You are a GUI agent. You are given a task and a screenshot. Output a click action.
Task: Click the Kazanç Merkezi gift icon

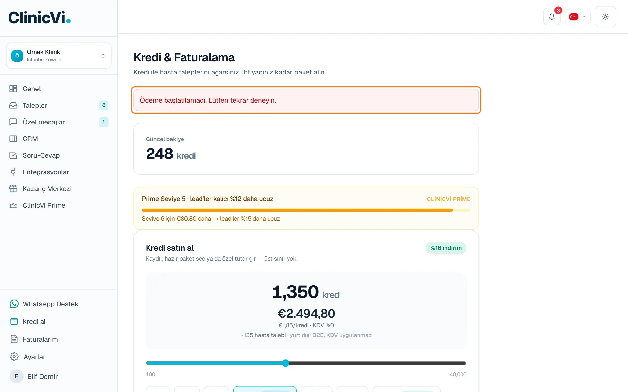[x=13, y=189]
